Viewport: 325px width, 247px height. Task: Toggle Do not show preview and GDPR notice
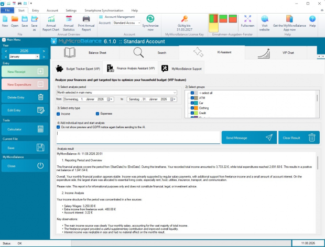tap(58, 127)
